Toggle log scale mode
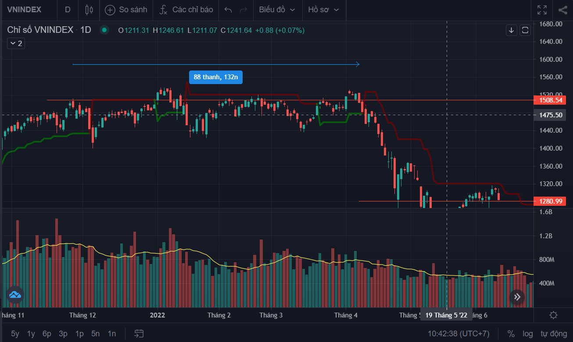Screen dimensions: 573x342 [x=527, y=334]
